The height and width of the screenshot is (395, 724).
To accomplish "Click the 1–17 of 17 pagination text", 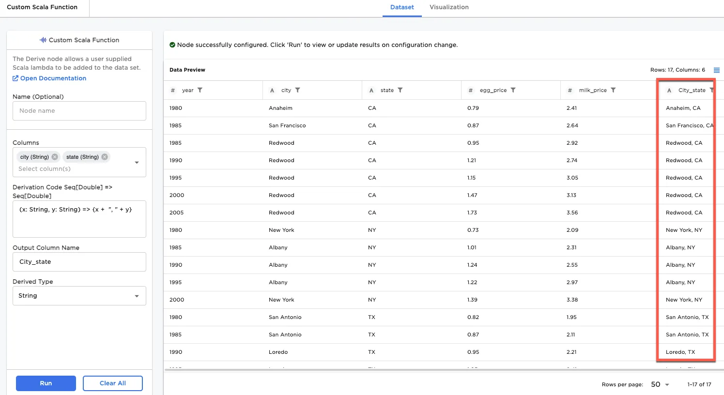I will click(x=699, y=384).
